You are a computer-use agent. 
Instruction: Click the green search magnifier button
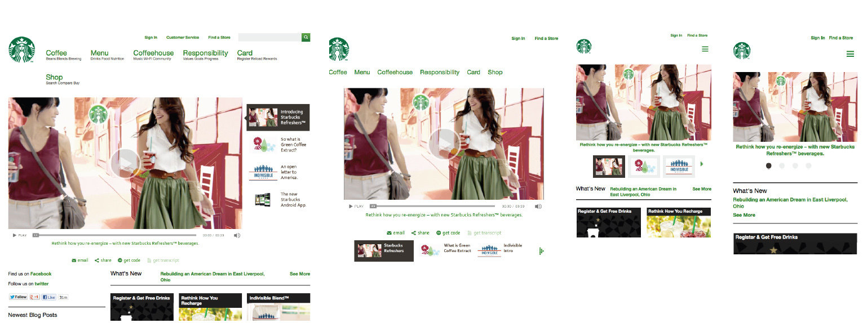pos(306,37)
